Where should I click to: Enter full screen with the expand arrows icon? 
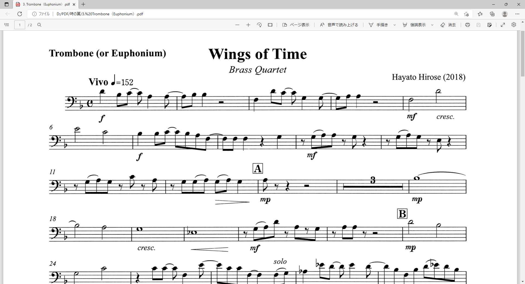coord(503,25)
